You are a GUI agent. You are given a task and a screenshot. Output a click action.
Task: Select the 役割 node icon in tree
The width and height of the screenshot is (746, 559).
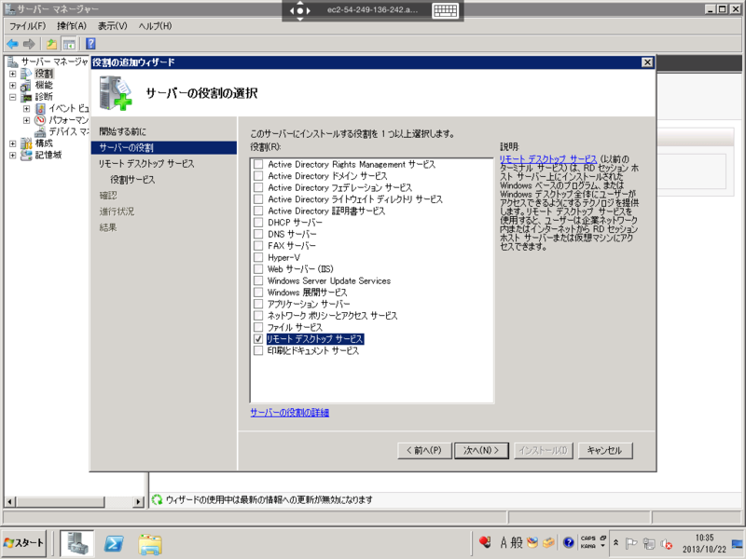pyautogui.click(x=26, y=74)
